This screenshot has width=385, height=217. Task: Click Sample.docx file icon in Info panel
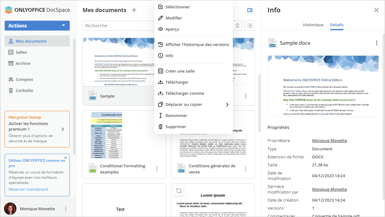pos(272,43)
